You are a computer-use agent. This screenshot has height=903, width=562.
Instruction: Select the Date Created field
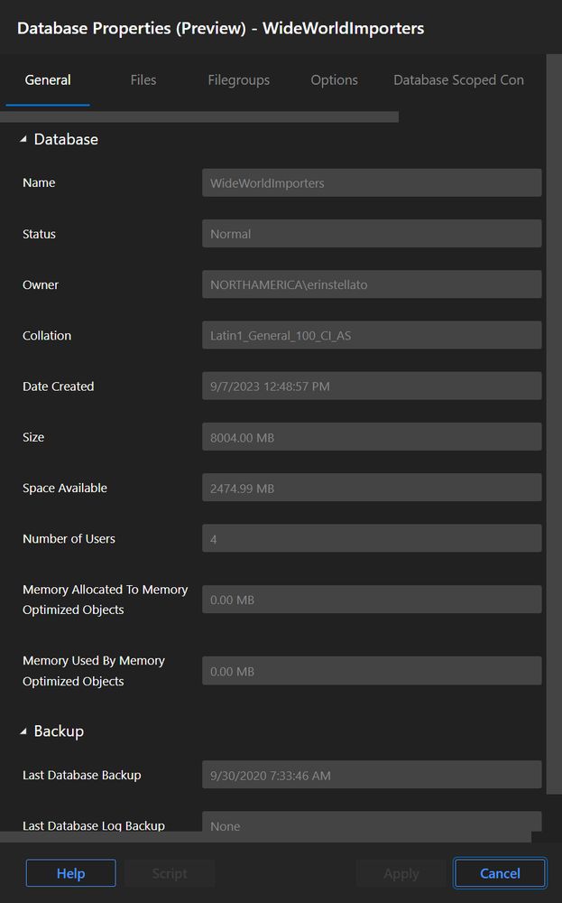click(372, 386)
